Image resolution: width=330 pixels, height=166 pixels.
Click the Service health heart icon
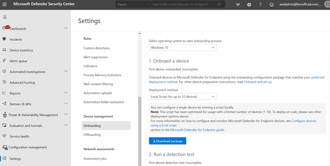click(4, 136)
